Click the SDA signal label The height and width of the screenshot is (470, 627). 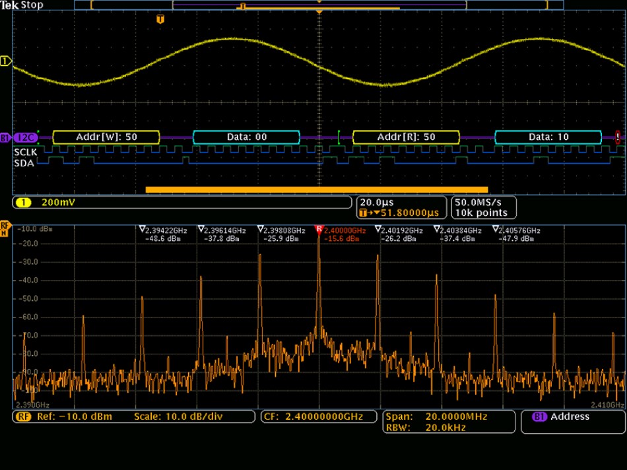(x=24, y=163)
